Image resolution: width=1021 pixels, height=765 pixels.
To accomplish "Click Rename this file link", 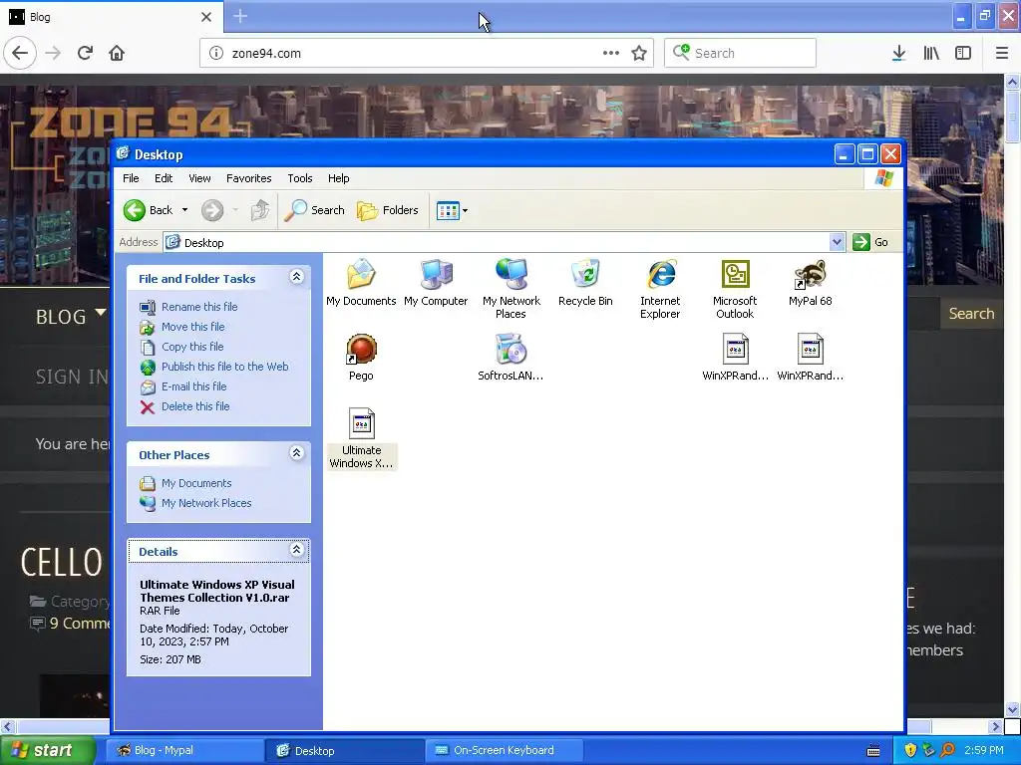I will 199,307.
